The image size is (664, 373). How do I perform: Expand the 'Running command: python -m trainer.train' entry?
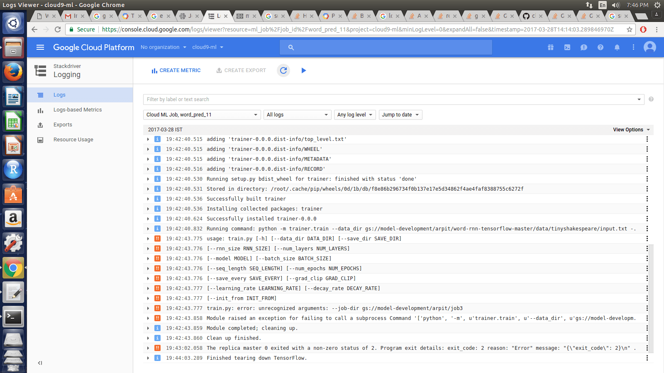(x=148, y=229)
